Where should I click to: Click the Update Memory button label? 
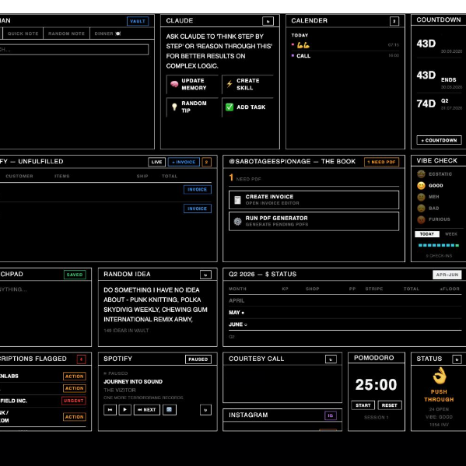tap(194, 84)
